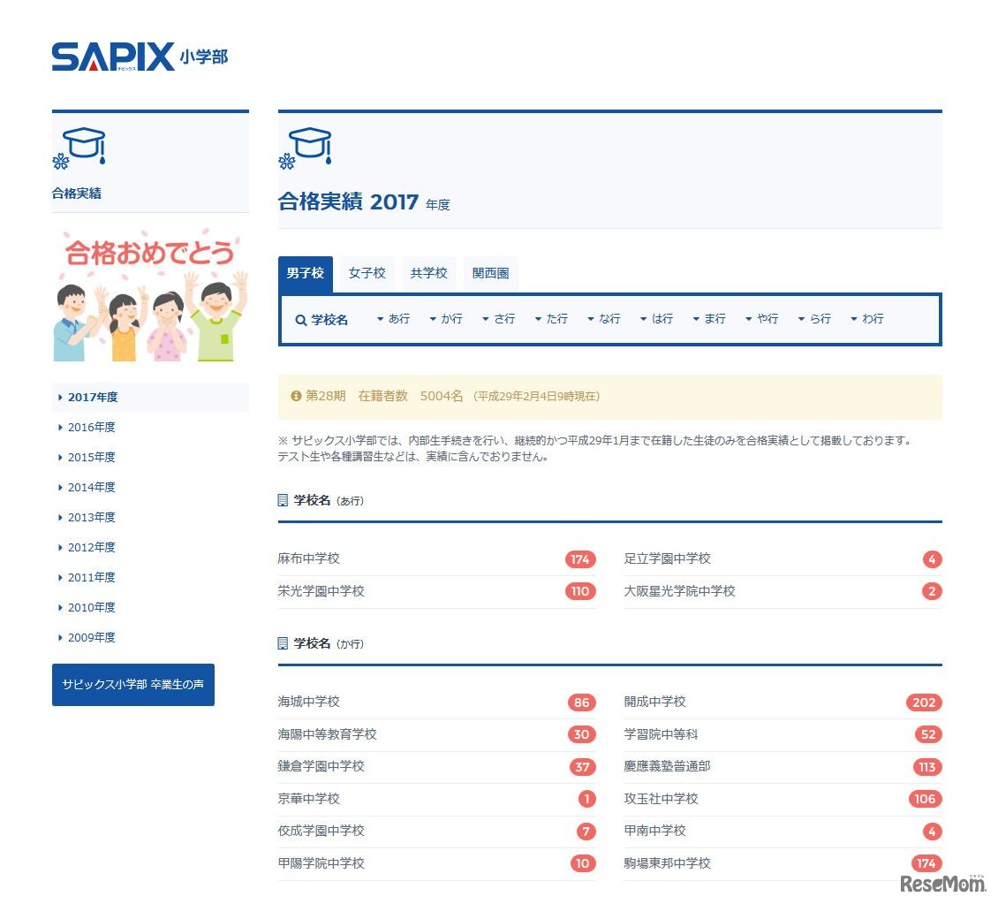The image size is (998, 904).
Task: Select the 関西圏 tab
Action: [491, 273]
